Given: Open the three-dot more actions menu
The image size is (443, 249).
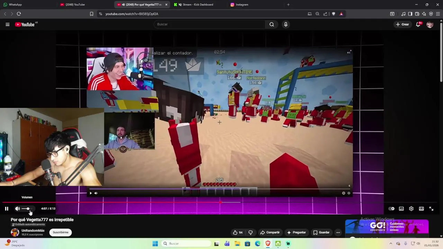Looking at the screenshot, I should coord(338,232).
